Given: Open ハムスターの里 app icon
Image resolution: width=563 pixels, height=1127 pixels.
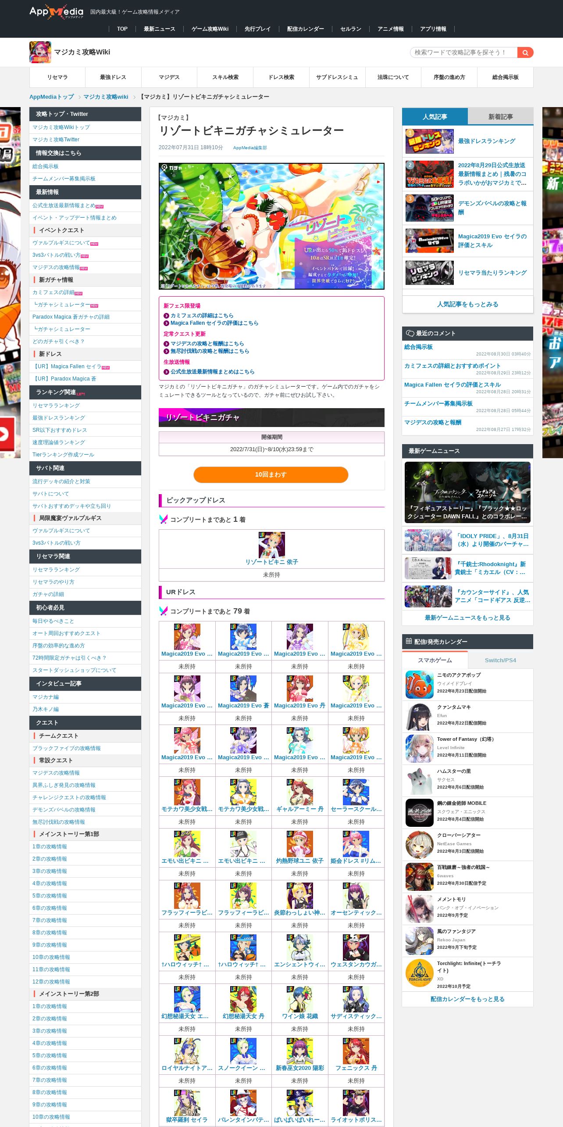Looking at the screenshot, I should 420,781.
